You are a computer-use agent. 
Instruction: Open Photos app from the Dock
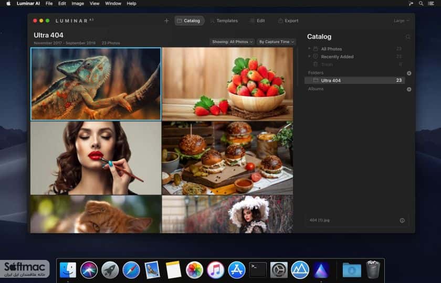click(194, 270)
